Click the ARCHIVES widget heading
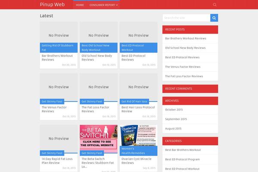258x172 pixels. 190,101
